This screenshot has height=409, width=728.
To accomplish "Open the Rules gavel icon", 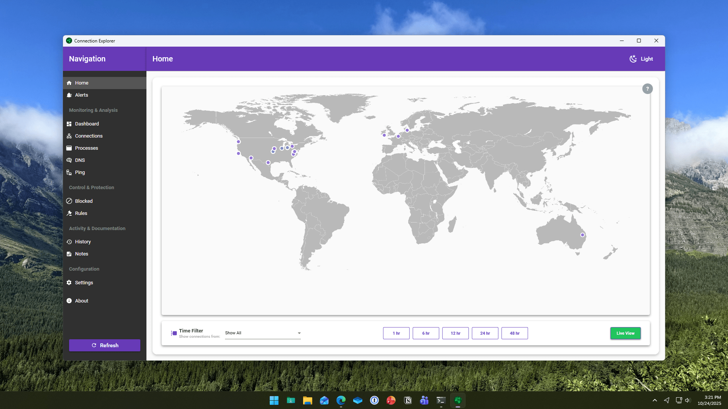I will pyautogui.click(x=69, y=213).
